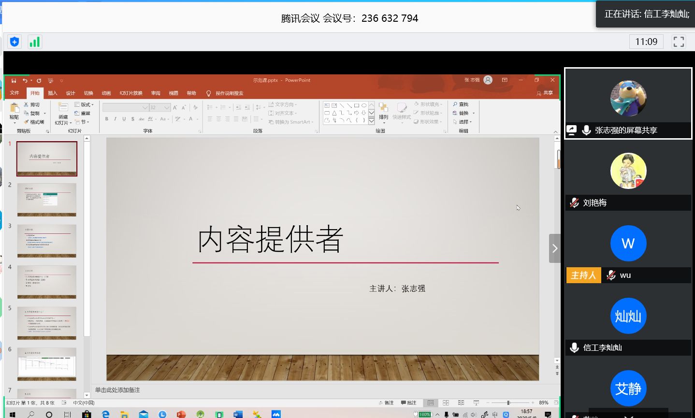This screenshot has width=695, height=418.
Task: Select slide 3 thumbnail in the slide panel
Action: point(47,241)
